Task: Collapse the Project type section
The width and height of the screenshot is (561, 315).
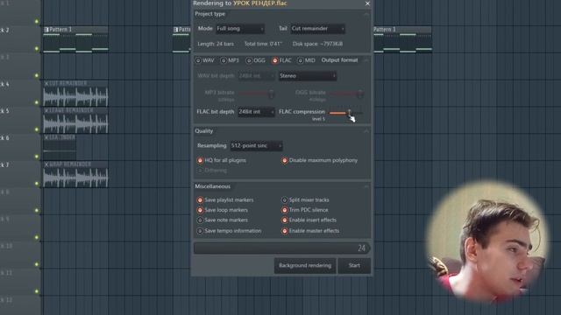Action: pos(366,15)
